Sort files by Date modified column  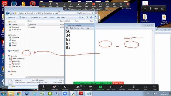65,21
